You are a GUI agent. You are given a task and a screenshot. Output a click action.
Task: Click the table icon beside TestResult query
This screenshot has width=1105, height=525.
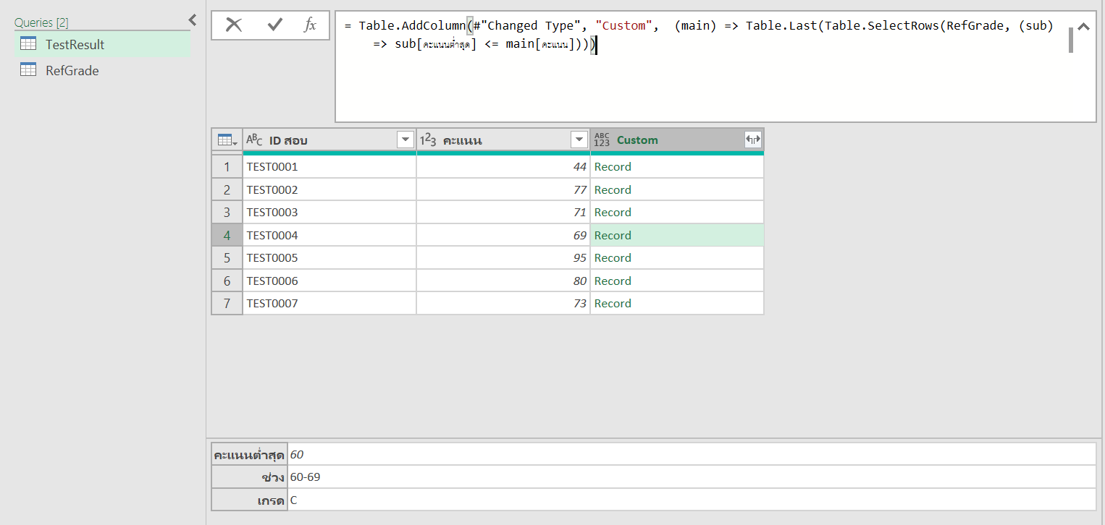pyautogui.click(x=27, y=44)
